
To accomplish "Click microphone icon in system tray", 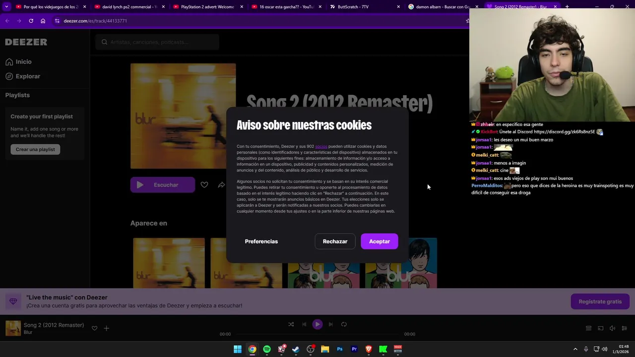I will [586, 349].
